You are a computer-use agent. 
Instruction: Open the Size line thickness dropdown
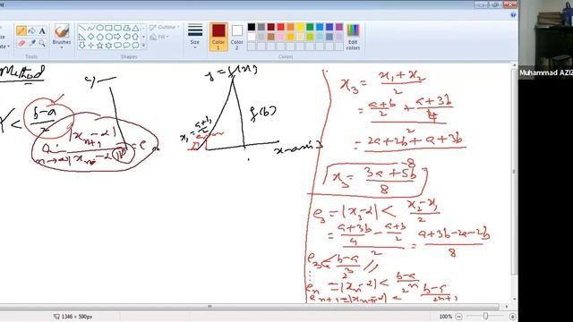195,37
